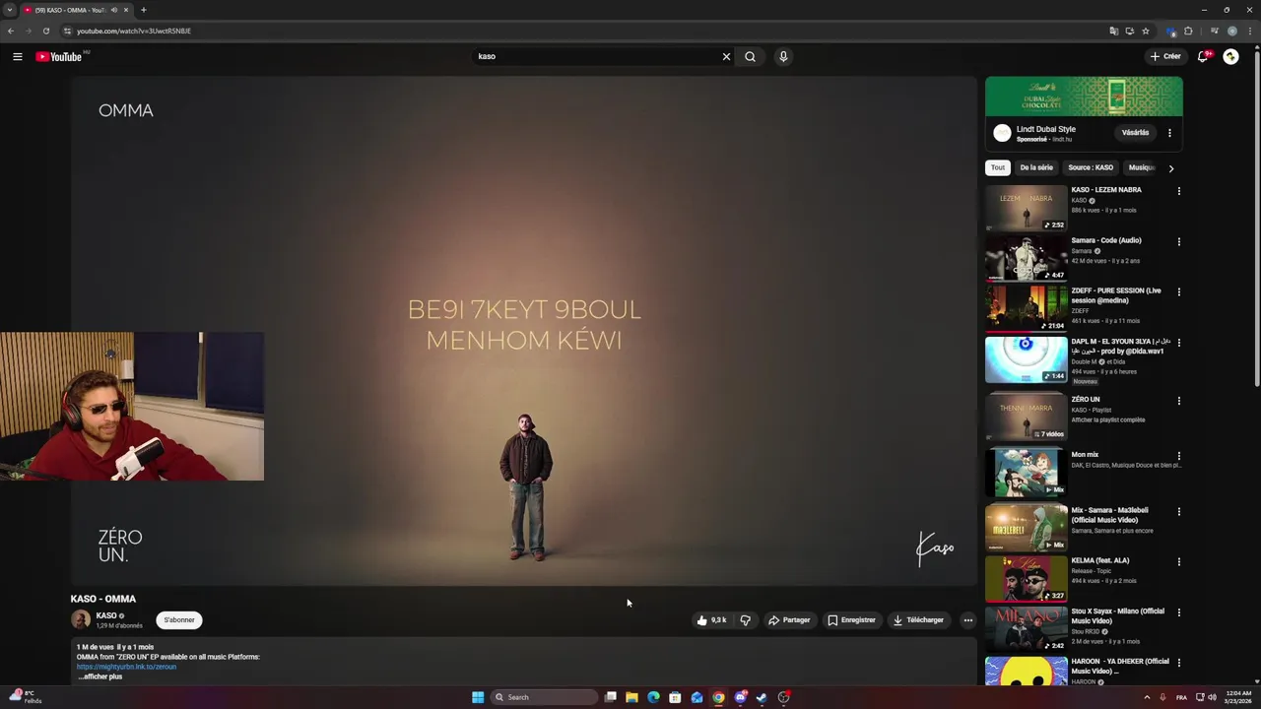Image resolution: width=1261 pixels, height=709 pixels.
Task: Open the mightyurbn.lnk.to/zeroun link
Action: (x=126, y=667)
